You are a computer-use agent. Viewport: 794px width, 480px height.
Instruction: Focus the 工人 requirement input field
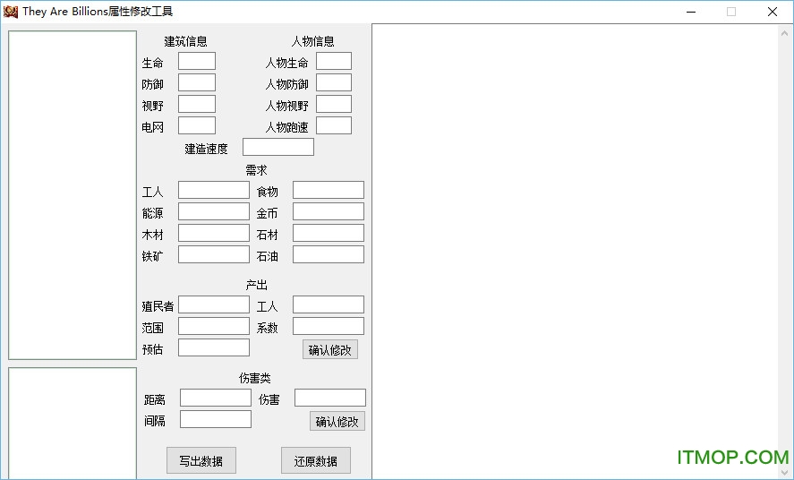pos(214,190)
